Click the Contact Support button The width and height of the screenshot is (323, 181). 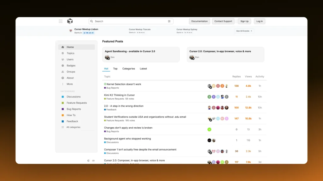[x=223, y=21]
